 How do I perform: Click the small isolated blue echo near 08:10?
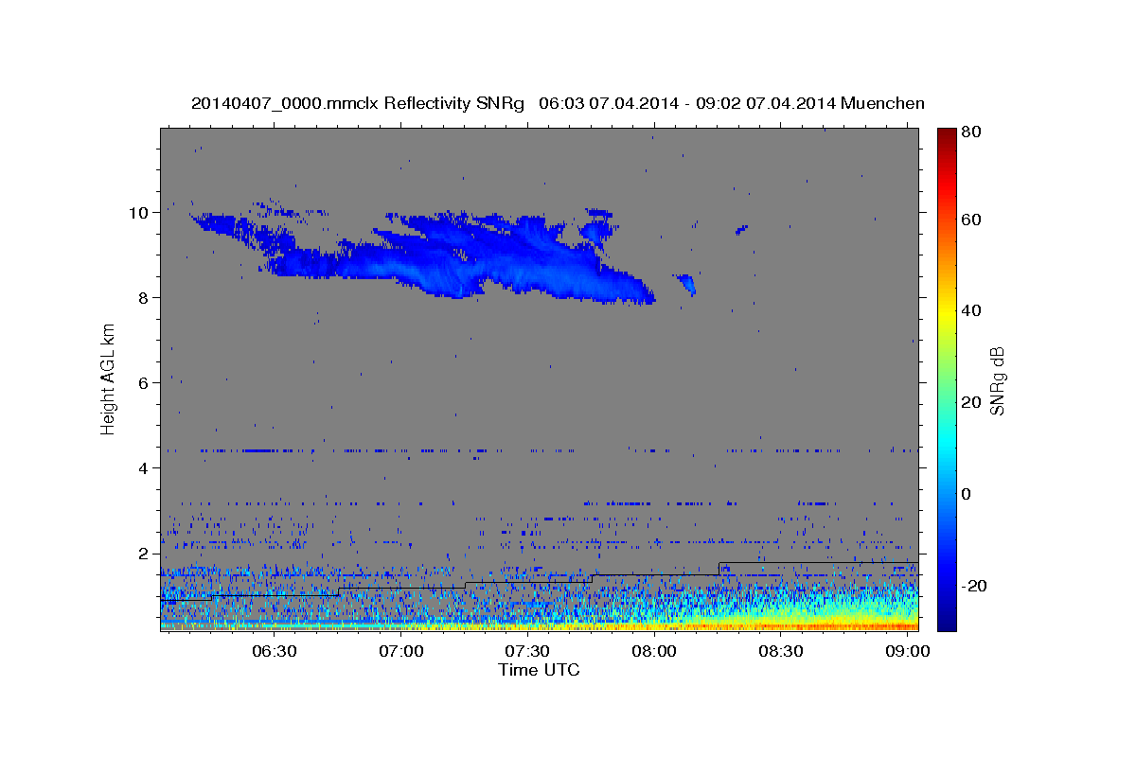[686, 283]
